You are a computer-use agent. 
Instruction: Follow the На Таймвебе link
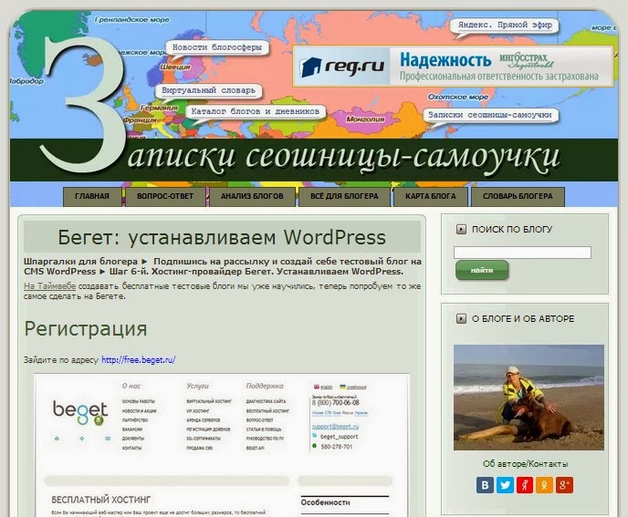pyautogui.click(x=49, y=286)
